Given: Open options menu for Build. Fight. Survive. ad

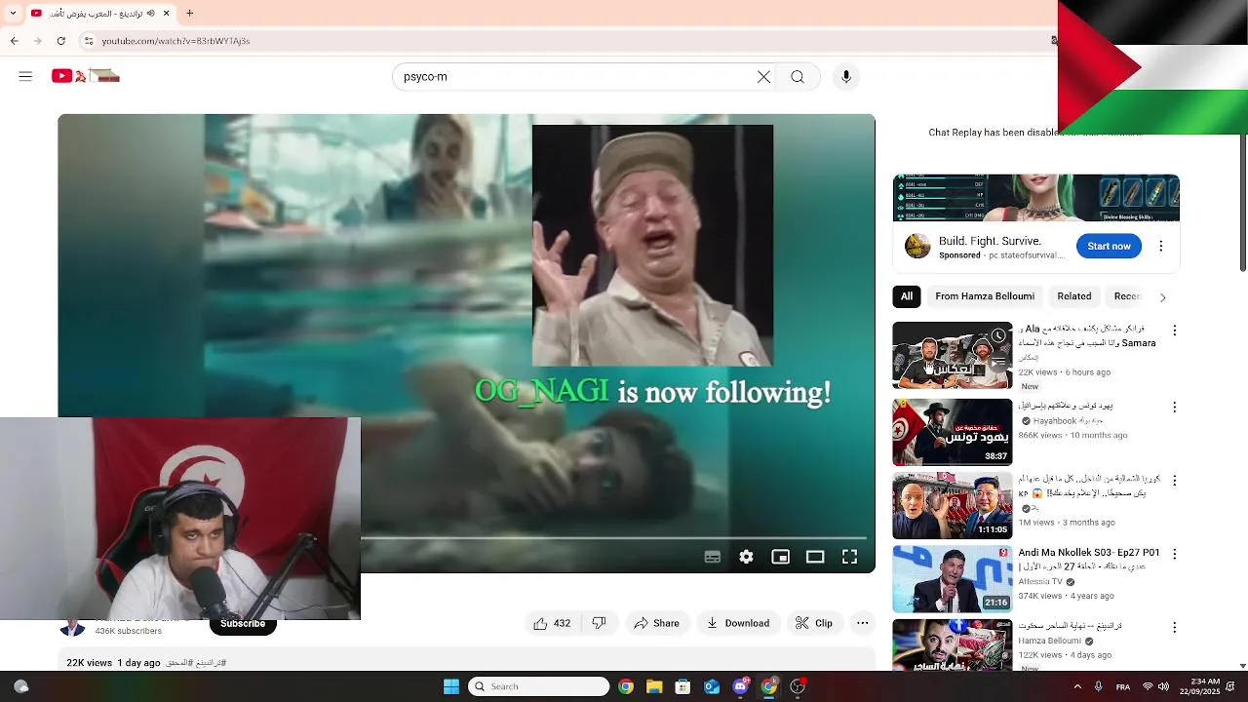Looking at the screenshot, I should tap(1160, 246).
